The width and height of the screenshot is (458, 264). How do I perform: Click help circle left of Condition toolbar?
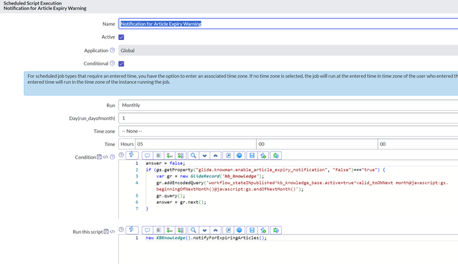pos(122,155)
